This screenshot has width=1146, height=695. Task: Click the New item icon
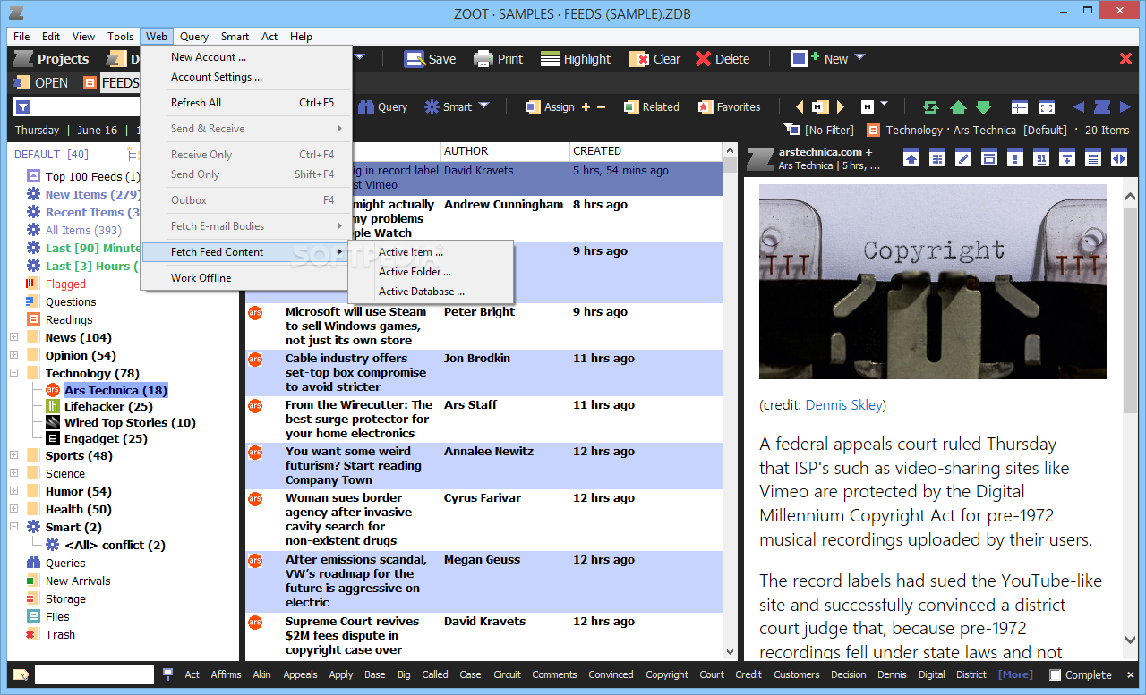(804, 58)
